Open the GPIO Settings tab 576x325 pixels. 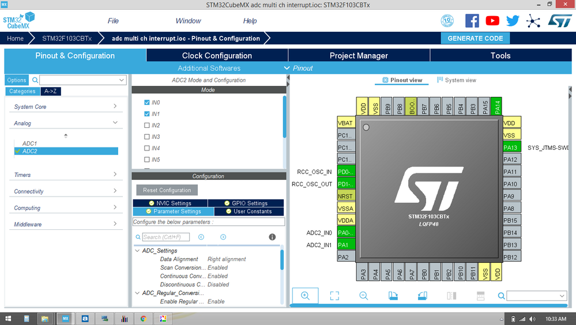click(x=246, y=203)
